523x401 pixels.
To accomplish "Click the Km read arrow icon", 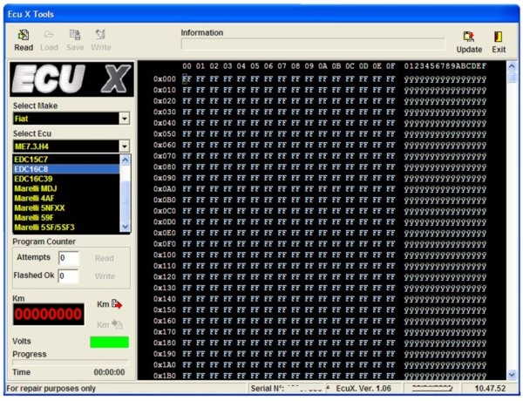I will tap(117, 304).
